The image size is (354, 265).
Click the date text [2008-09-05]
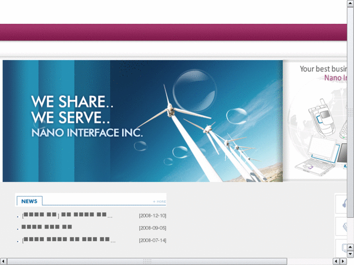point(152,228)
